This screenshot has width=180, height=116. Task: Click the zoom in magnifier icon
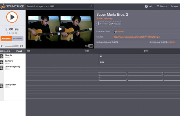pyautogui.click(x=21, y=46)
